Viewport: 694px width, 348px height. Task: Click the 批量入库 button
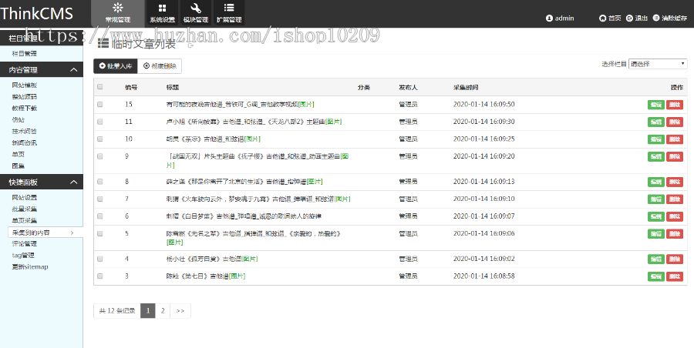(x=116, y=66)
